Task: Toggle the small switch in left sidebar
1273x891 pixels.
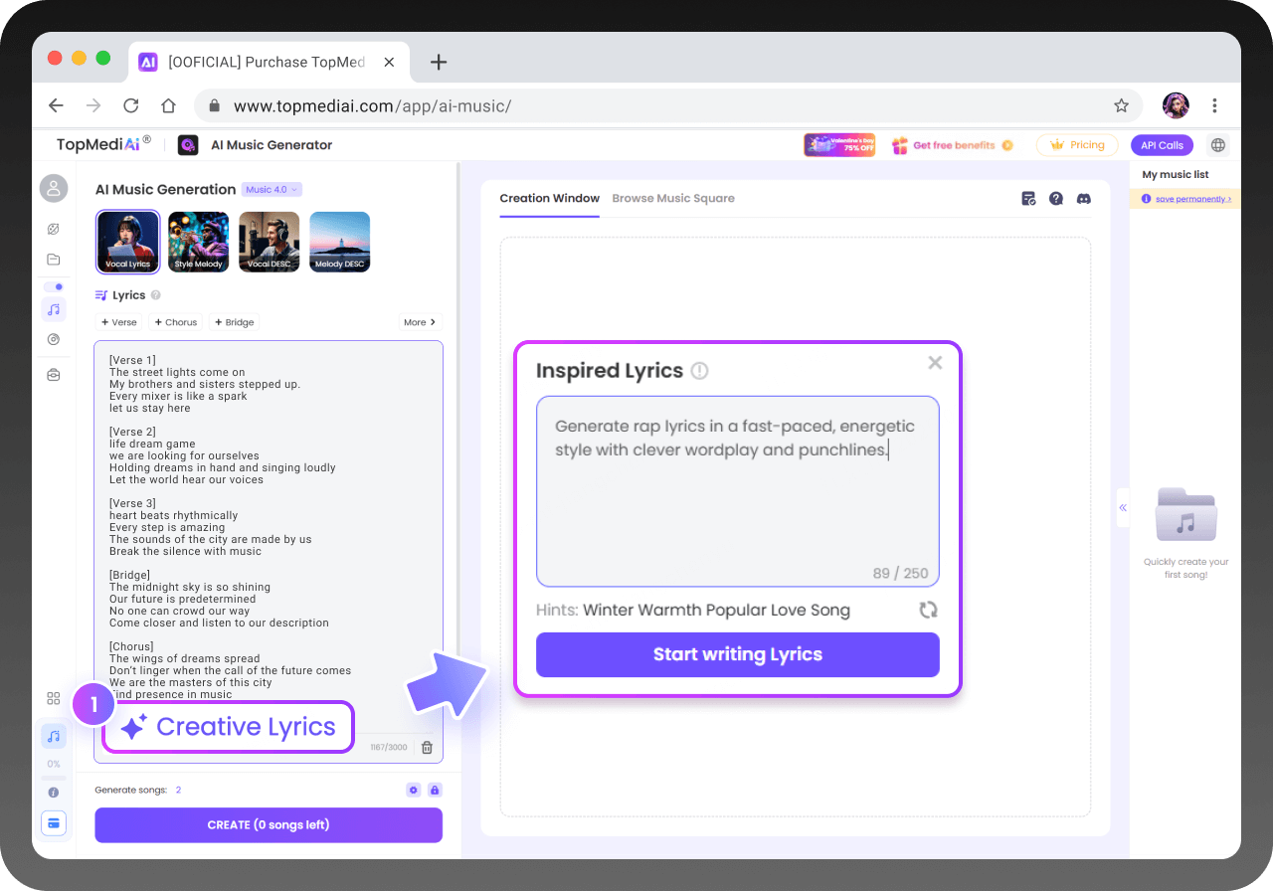Action: tap(54, 286)
